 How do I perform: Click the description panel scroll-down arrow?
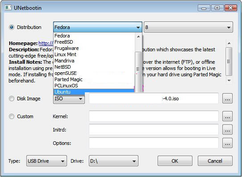pyautogui.click(x=229, y=80)
